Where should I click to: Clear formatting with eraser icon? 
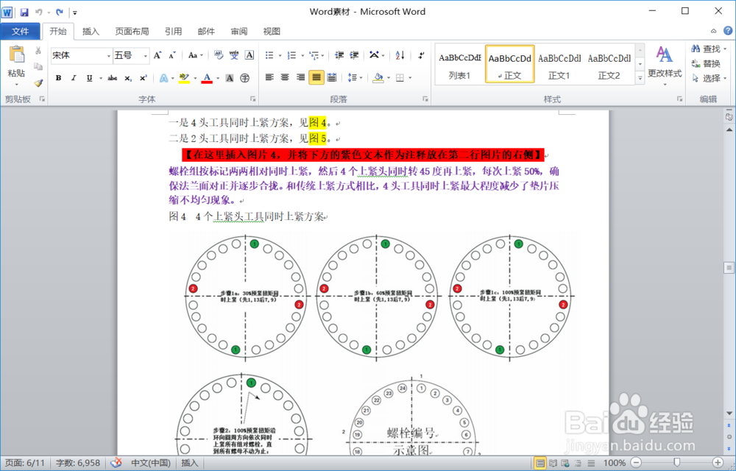(219, 55)
